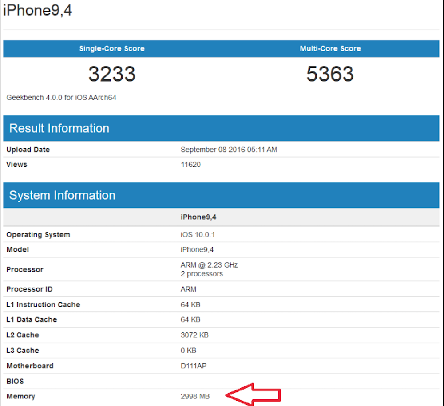Click the iPhone9,4 page title
This screenshot has height=406, width=444.
tap(37, 11)
